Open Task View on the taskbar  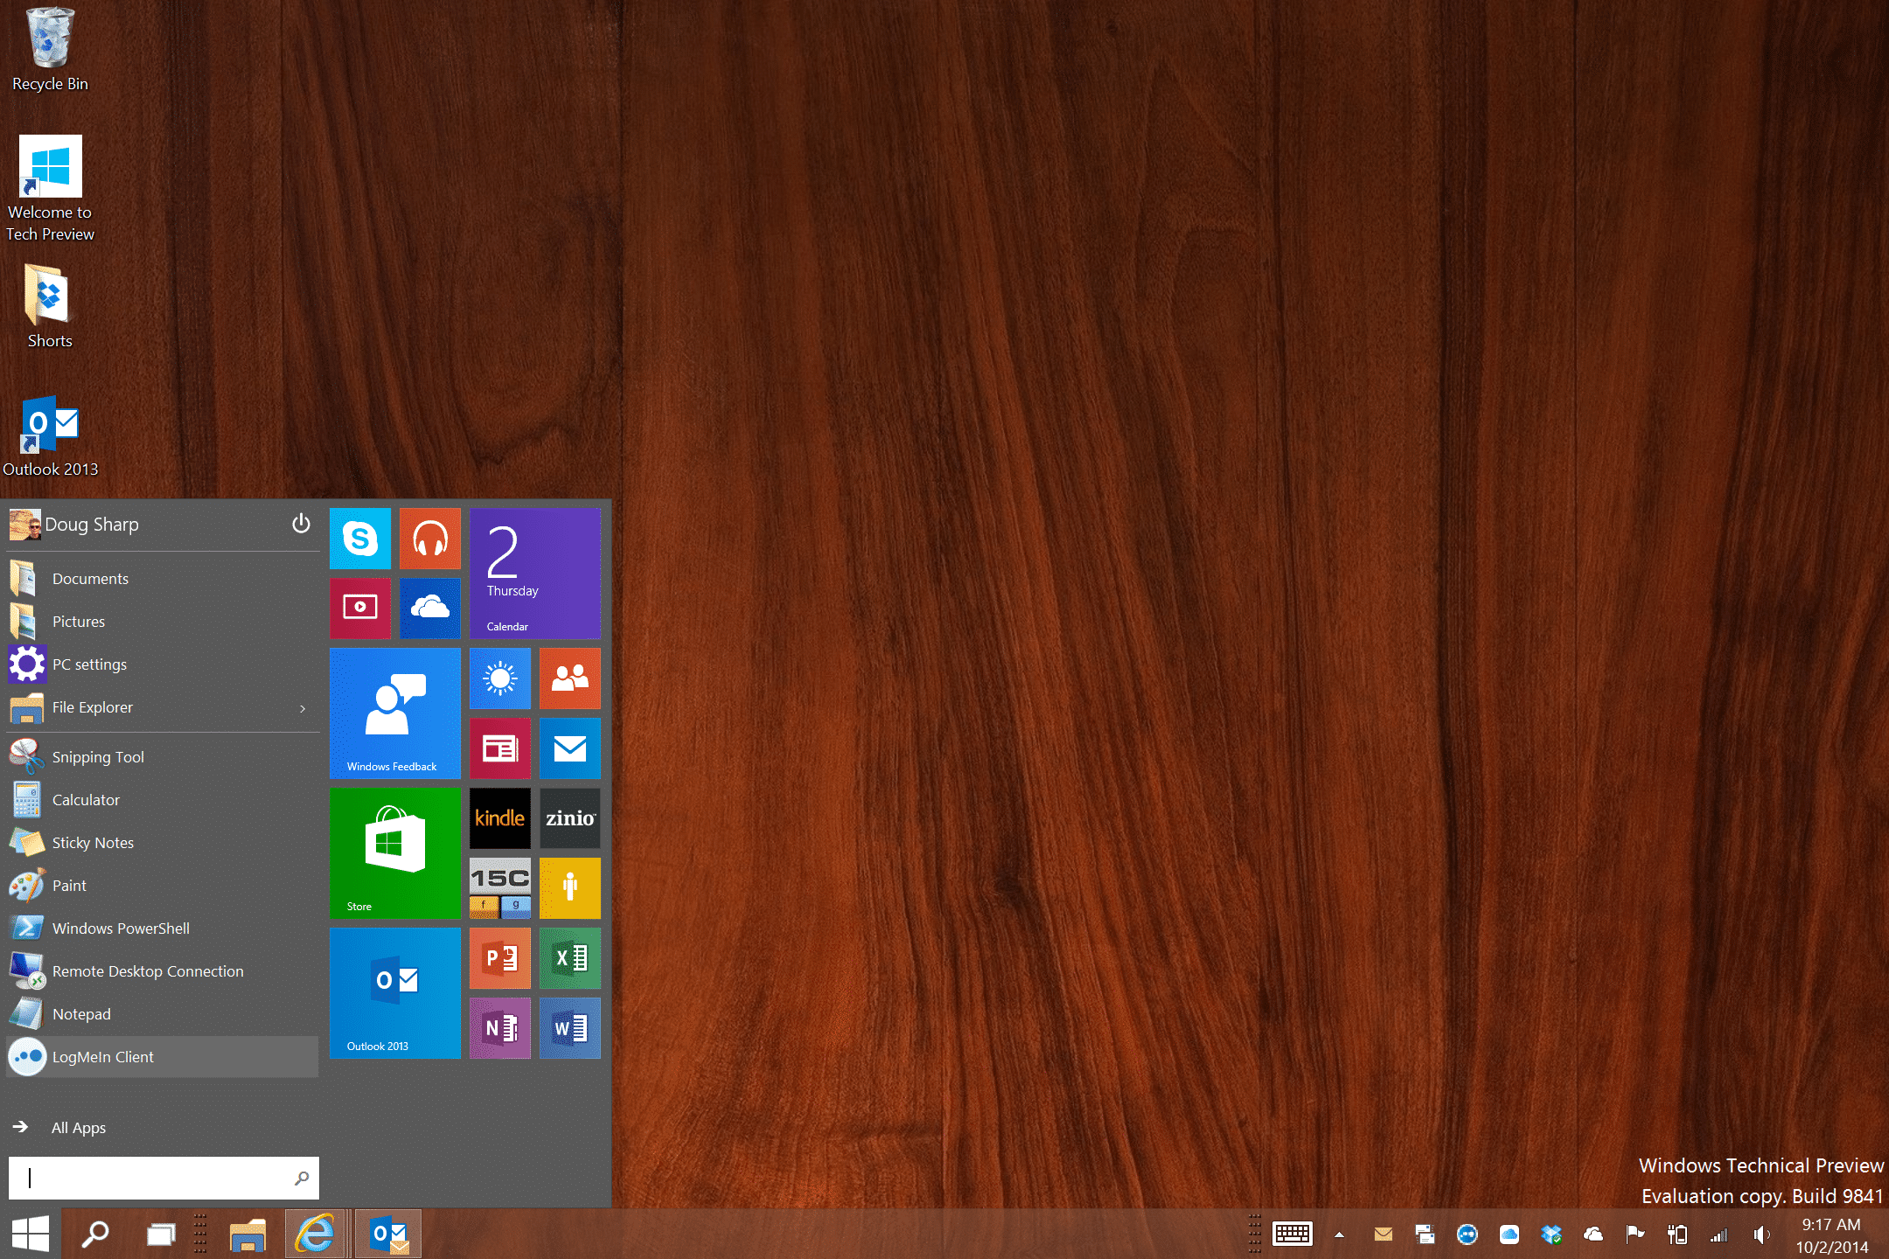[x=161, y=1234]
